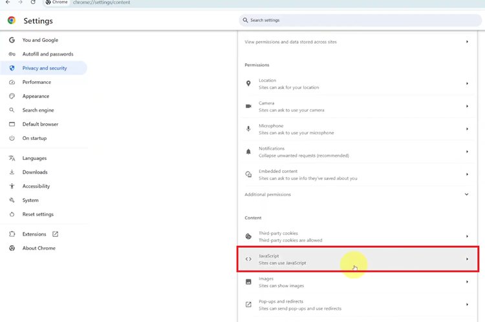485x322 pixels.
Task: Click the JavaScript code brackets icon
Action: tap(248, 259)
